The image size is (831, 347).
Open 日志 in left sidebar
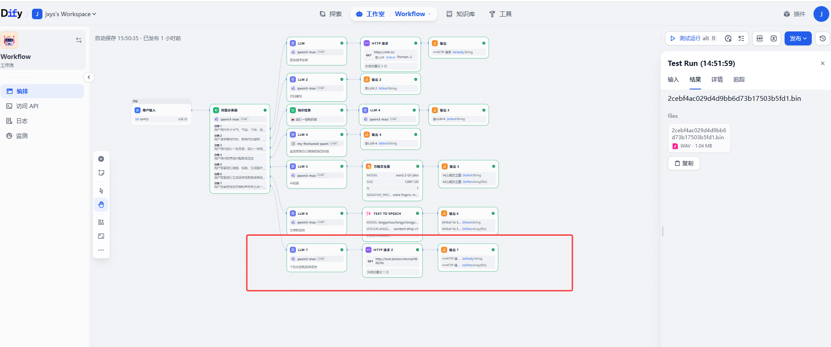tap(42, 121)
